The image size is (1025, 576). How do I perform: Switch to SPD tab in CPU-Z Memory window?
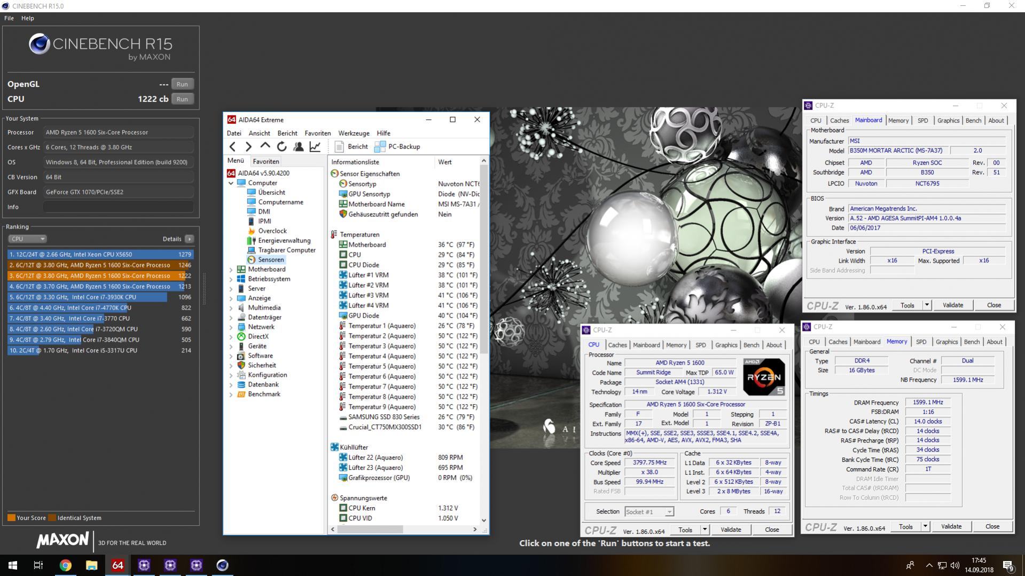point(921,342)
